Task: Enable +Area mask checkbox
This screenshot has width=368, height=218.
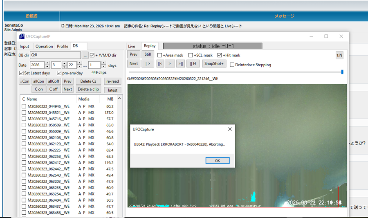Action: click(159, 55)
